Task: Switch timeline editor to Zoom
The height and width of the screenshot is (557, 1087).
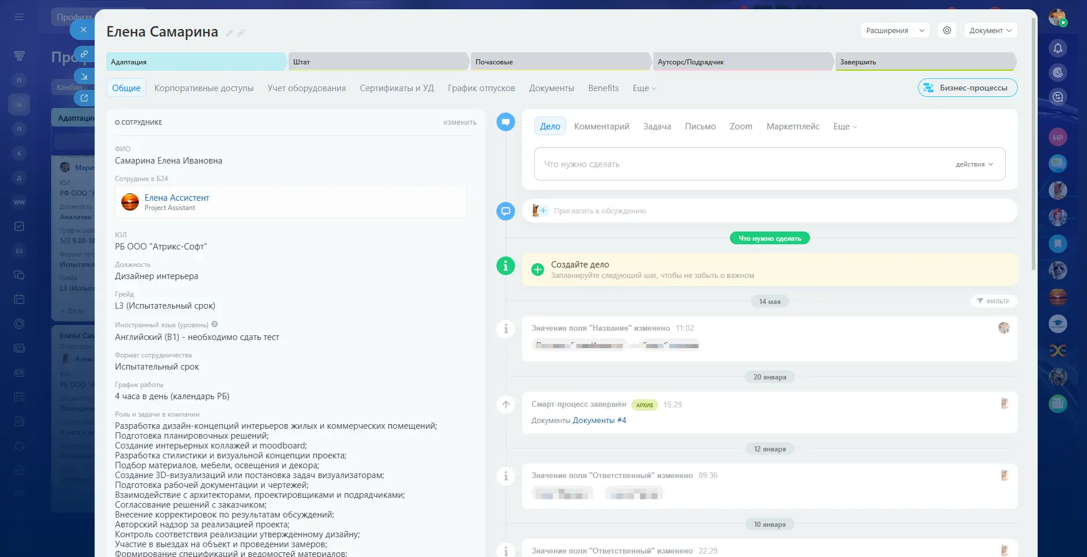Action: tap(741, 126)
